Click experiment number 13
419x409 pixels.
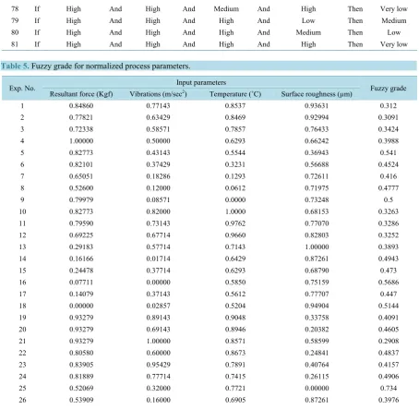tap(22, 247)
